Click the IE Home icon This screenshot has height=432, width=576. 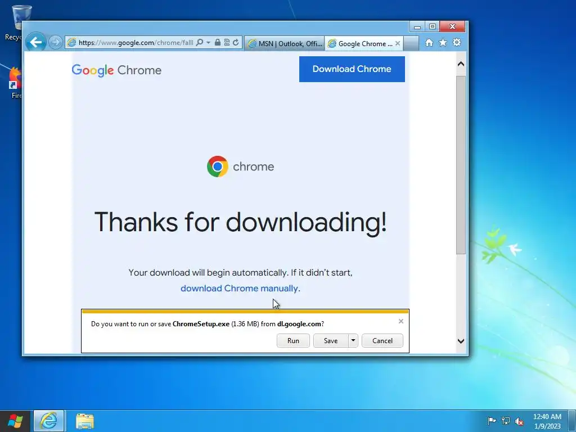click(x=429, y=43)
